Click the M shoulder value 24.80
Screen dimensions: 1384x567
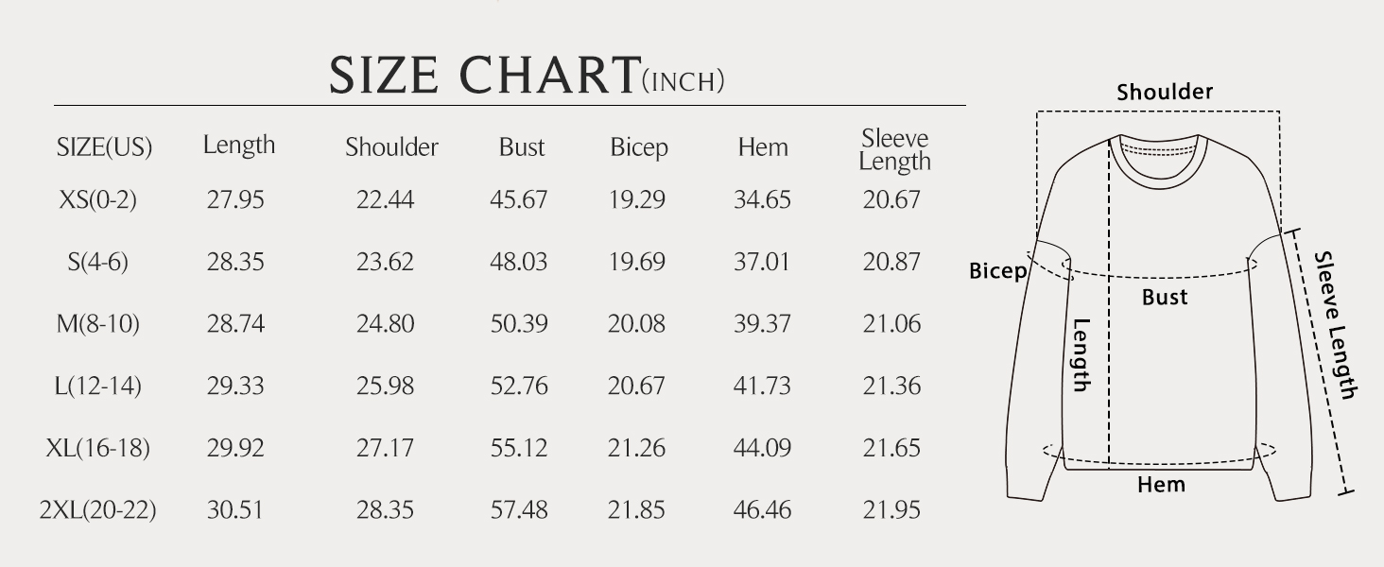click(385, 324)
